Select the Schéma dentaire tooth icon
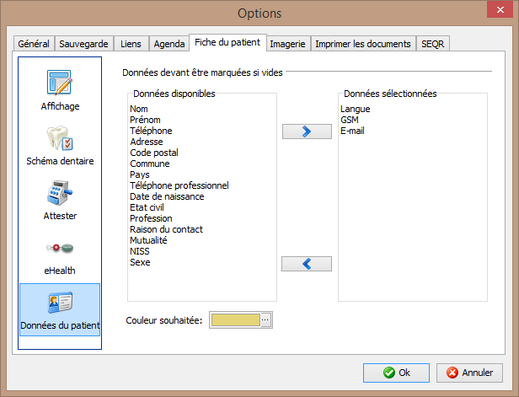519x397 pixels. pos(60,139)
